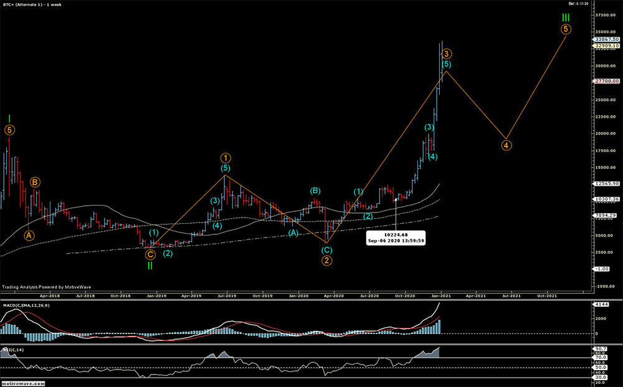Image resolution: width=623 pixels, height=387 pixels.
Task: Click the cyan (B) wave label
Action: 315,191
